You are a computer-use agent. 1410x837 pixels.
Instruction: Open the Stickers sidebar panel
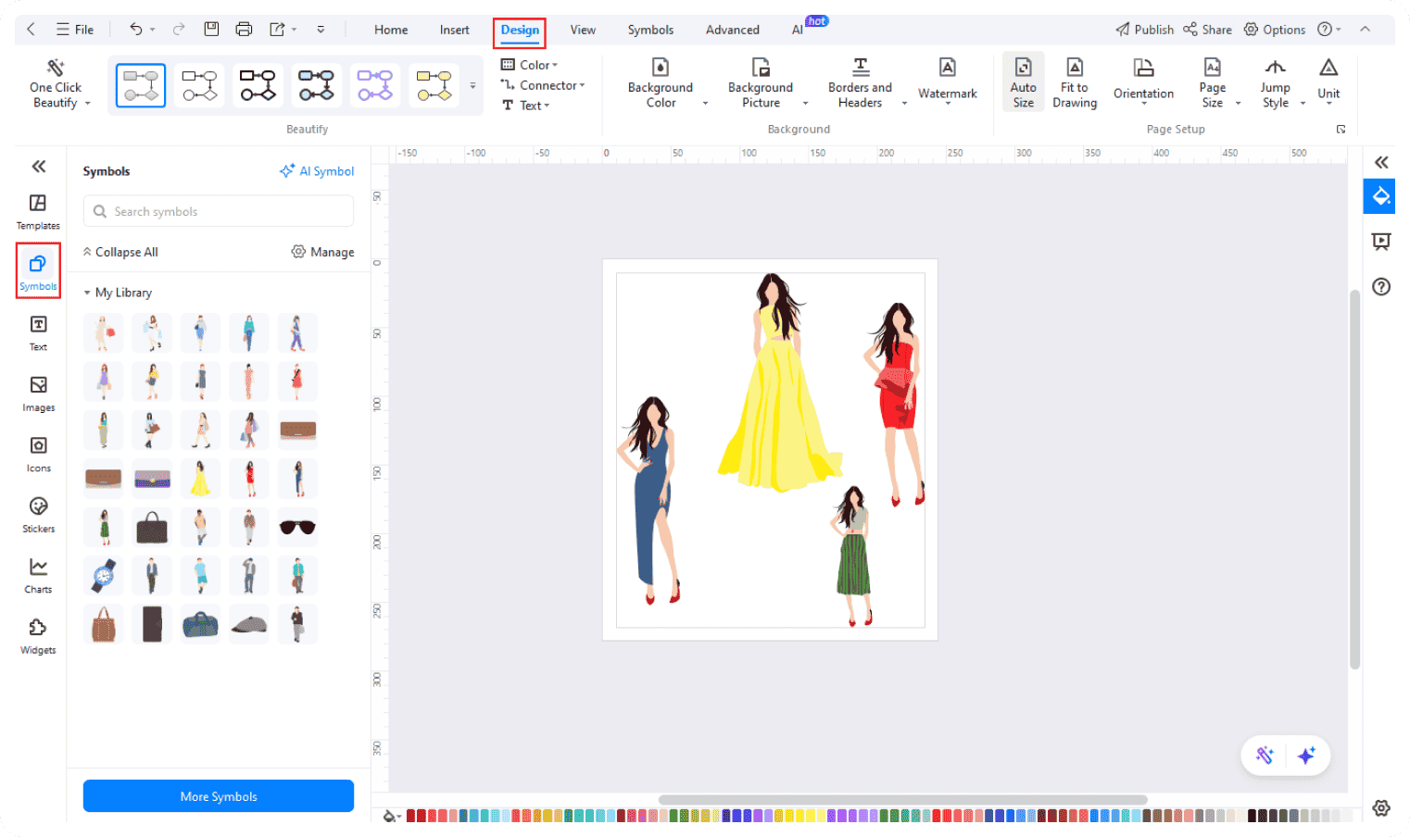(38, 515)
